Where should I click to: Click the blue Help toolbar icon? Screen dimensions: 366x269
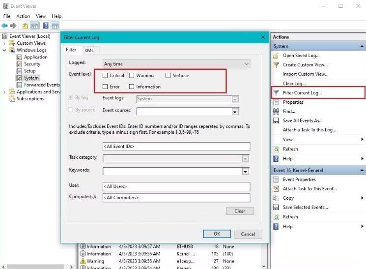(x=46, y=26)
